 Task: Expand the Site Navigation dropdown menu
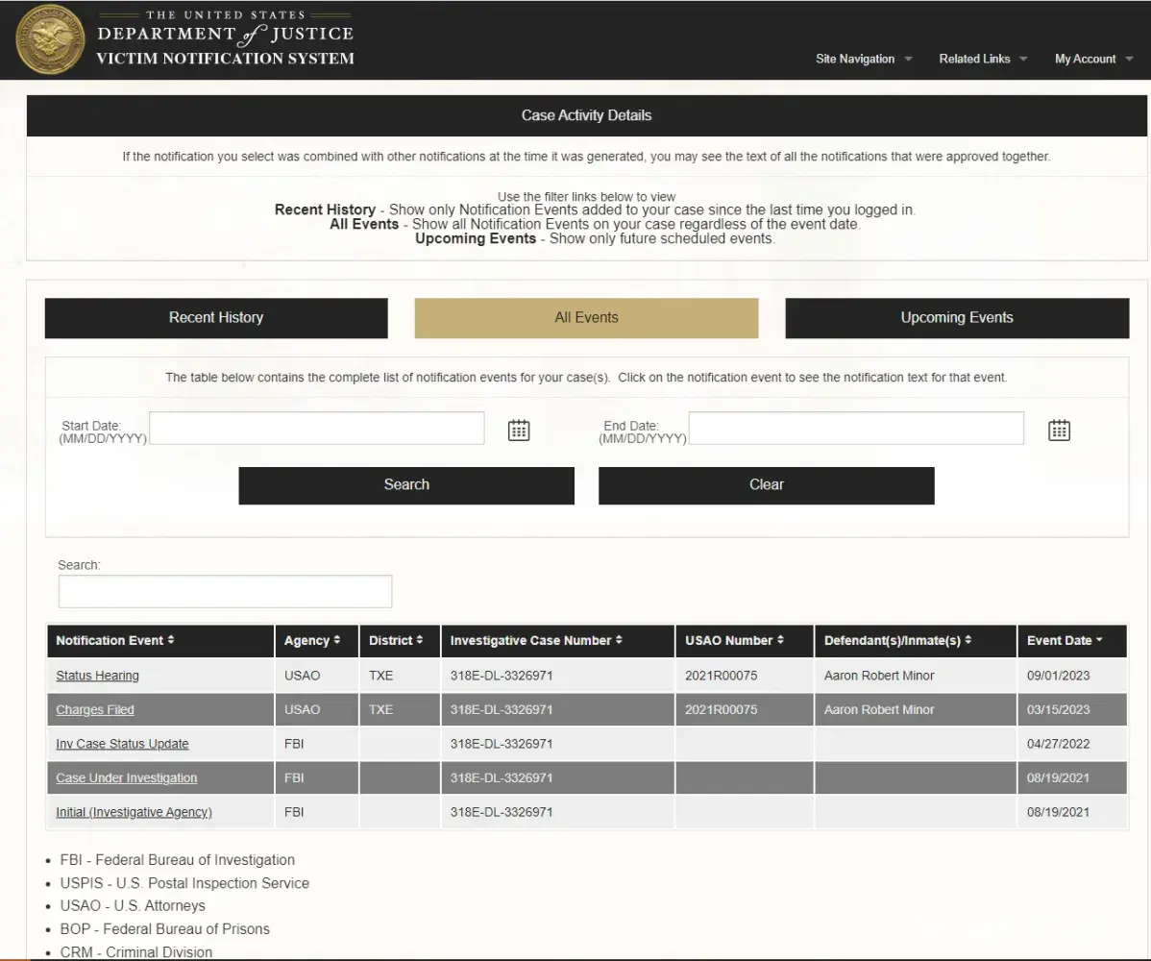(x=863, y=60)
